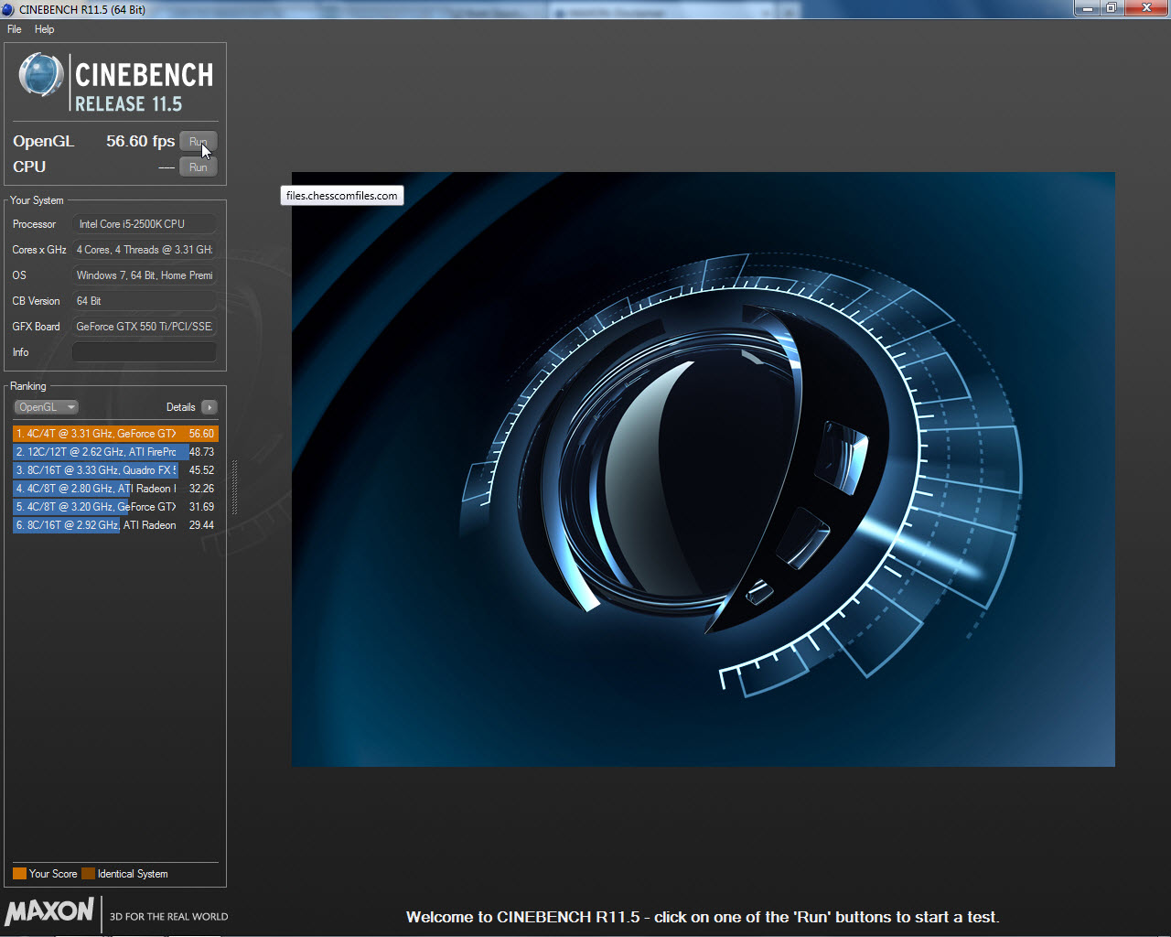Click the CB Version 64 Bit field

click(x=145, y=301)
